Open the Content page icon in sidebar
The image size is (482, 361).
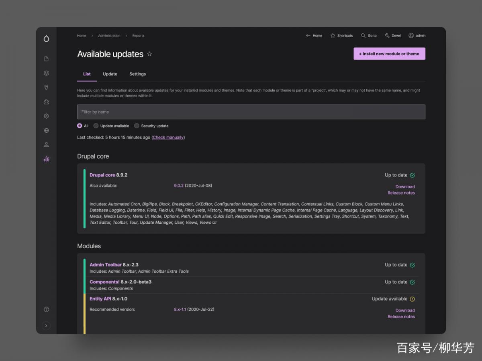(x=46, y=59)
